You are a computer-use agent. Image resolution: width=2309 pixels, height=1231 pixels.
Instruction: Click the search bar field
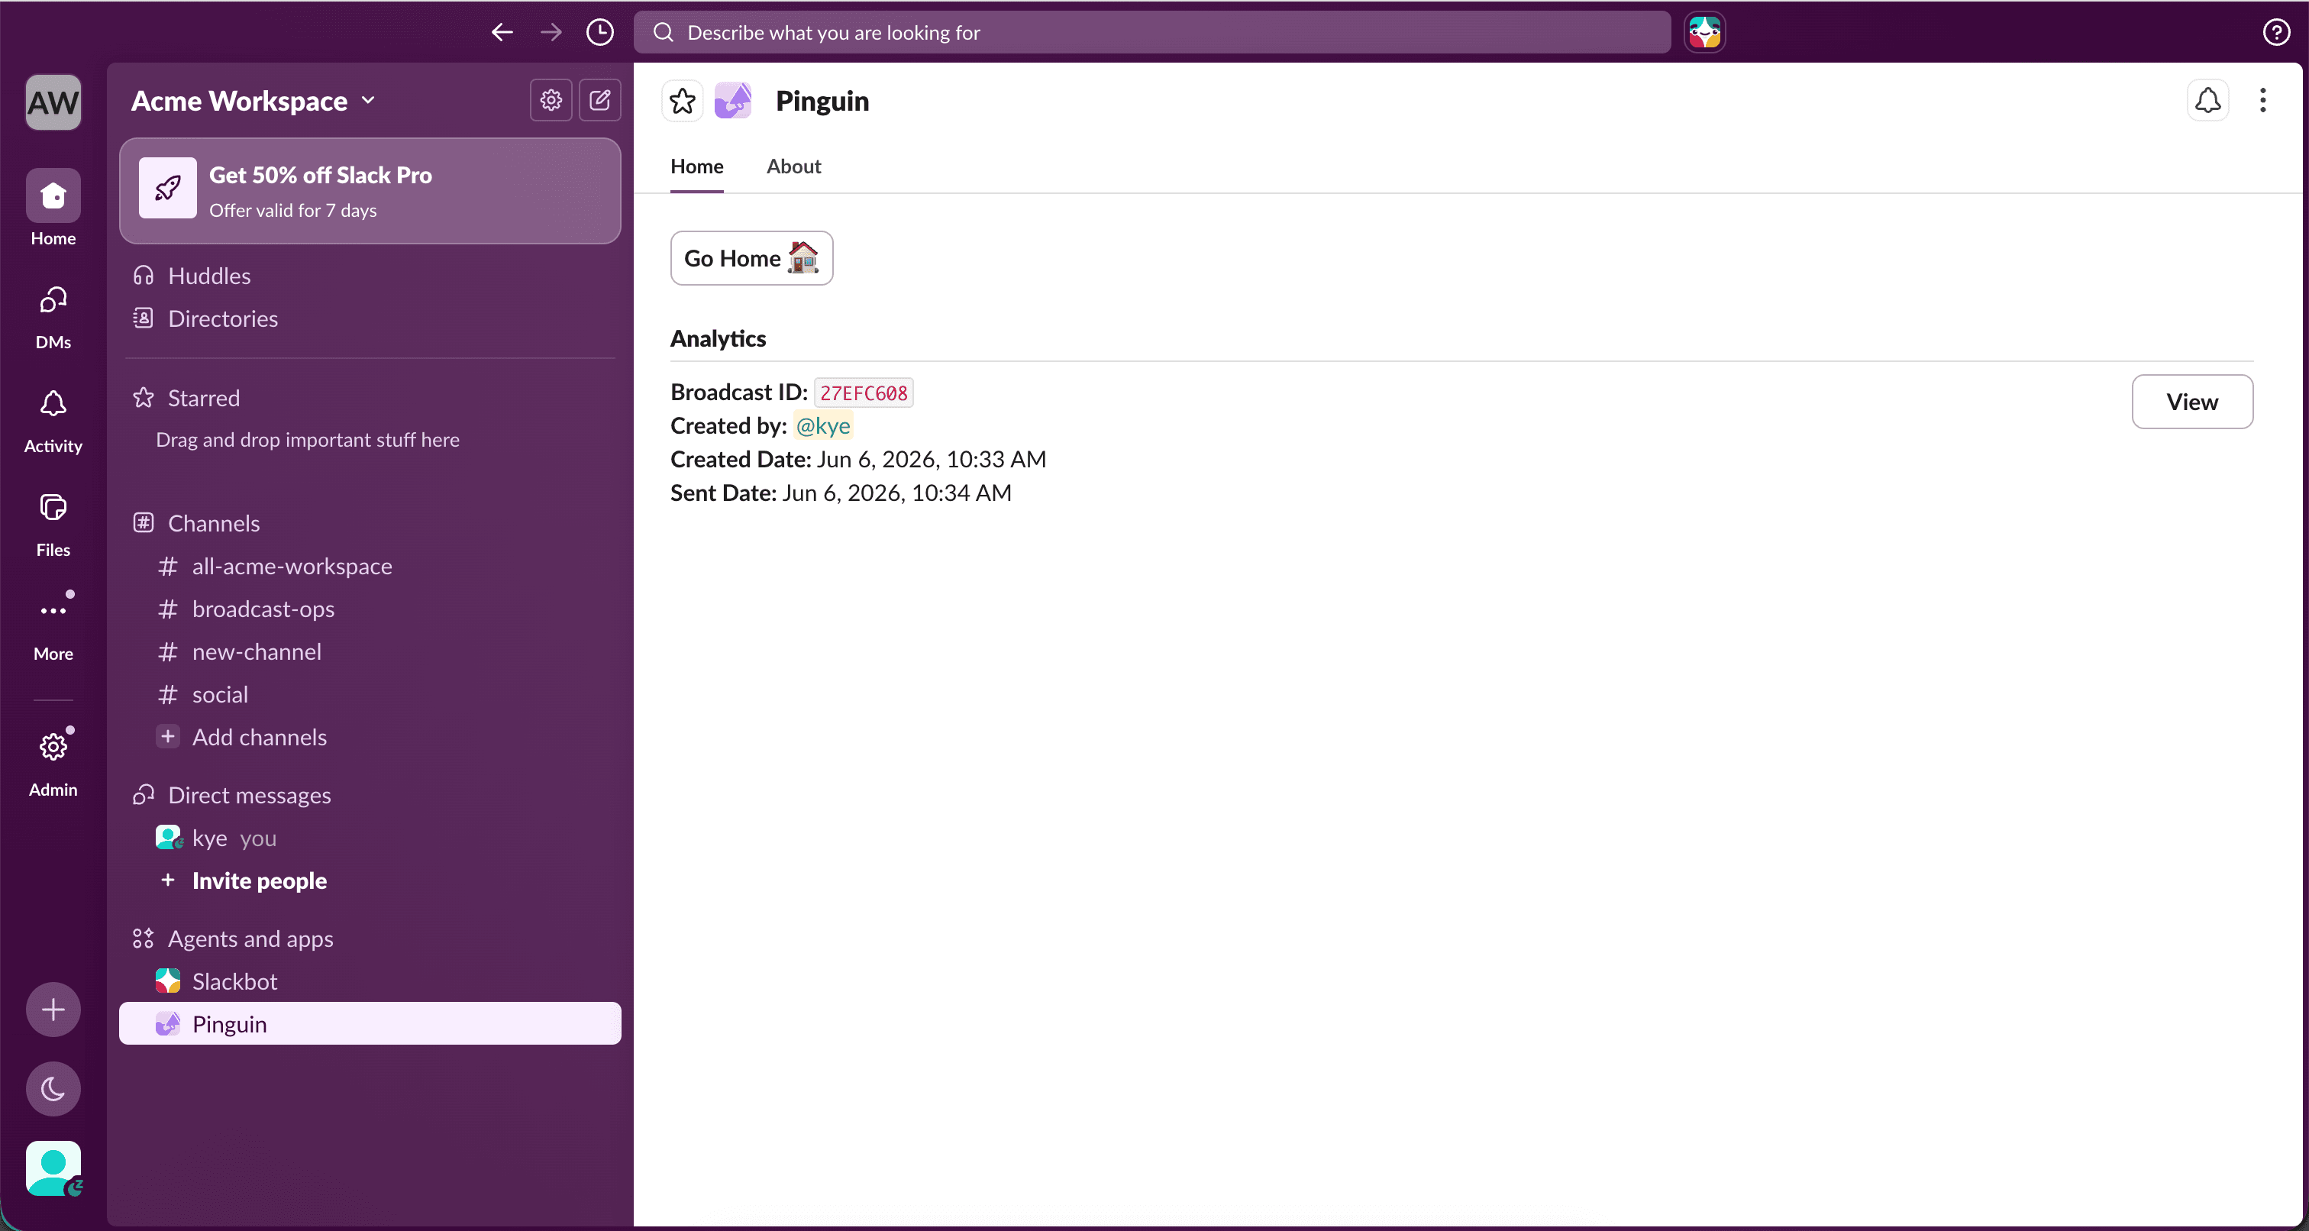click(x=1151, y=32)
